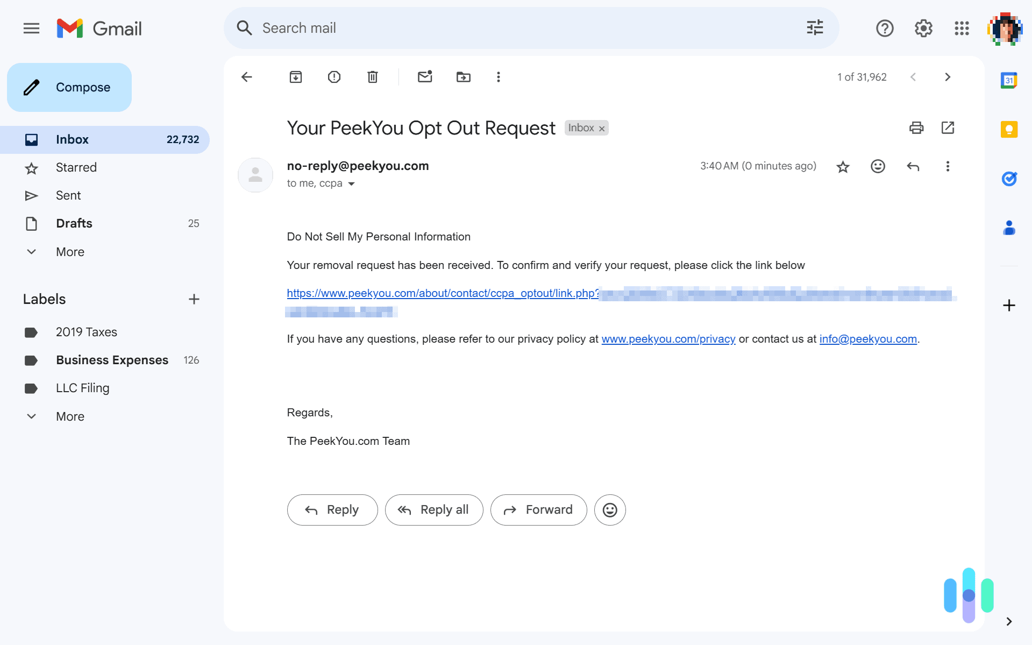Expand More in the folder list
This screenshot has height=645, width=1032.
tap(70, 252)
